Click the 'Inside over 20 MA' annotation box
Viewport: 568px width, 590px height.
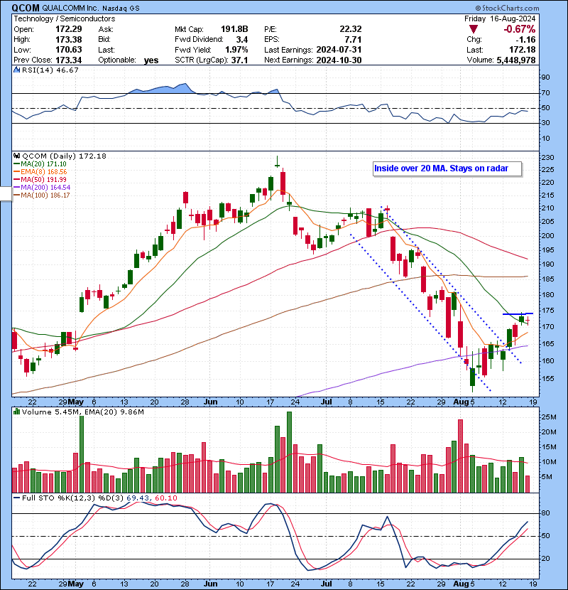pyautogui.click(x=447, y=168)
